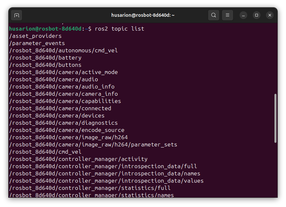Click the line ending in image_raw/h264
The image size is (286, 207).
[x=68, y=137]
